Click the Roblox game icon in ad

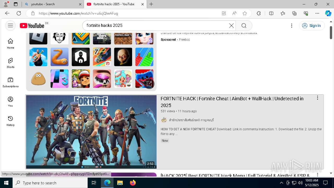(38, 39)
